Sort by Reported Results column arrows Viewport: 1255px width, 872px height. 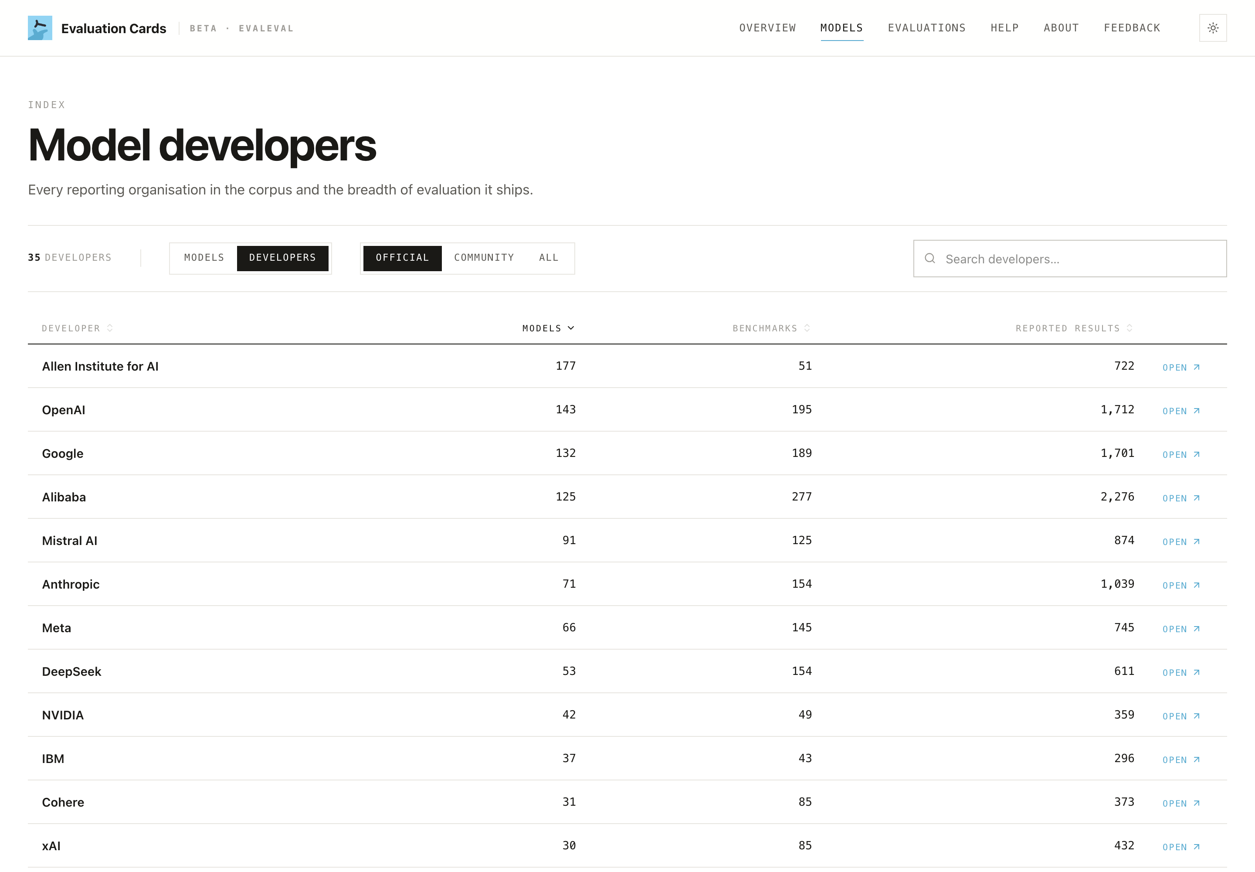coord(1129,328)
